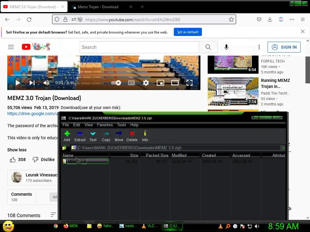
Task: Search YouTube with your voice microphone
Action: point(226,47)
